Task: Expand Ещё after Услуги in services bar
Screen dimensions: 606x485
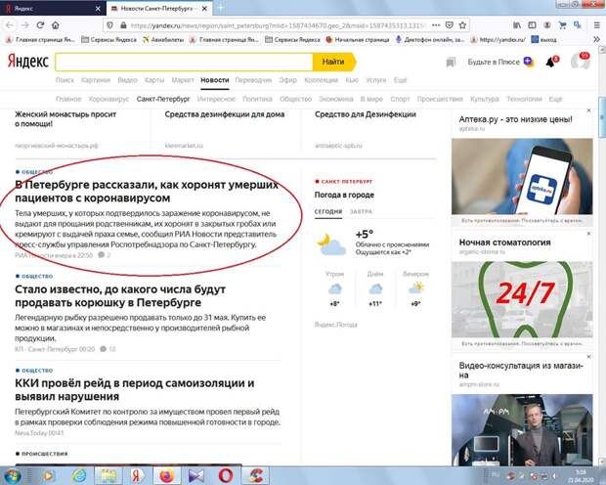Action: tap(400, 80)
